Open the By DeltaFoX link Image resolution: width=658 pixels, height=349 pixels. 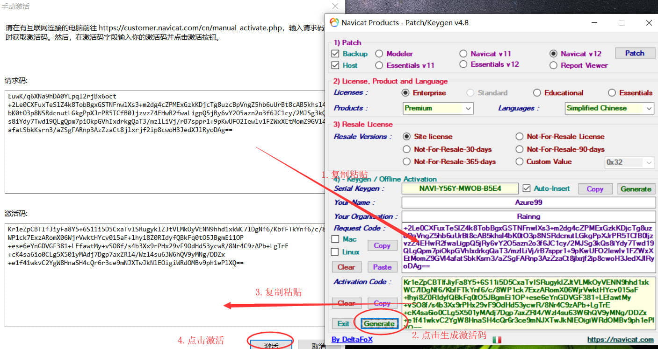352,339
